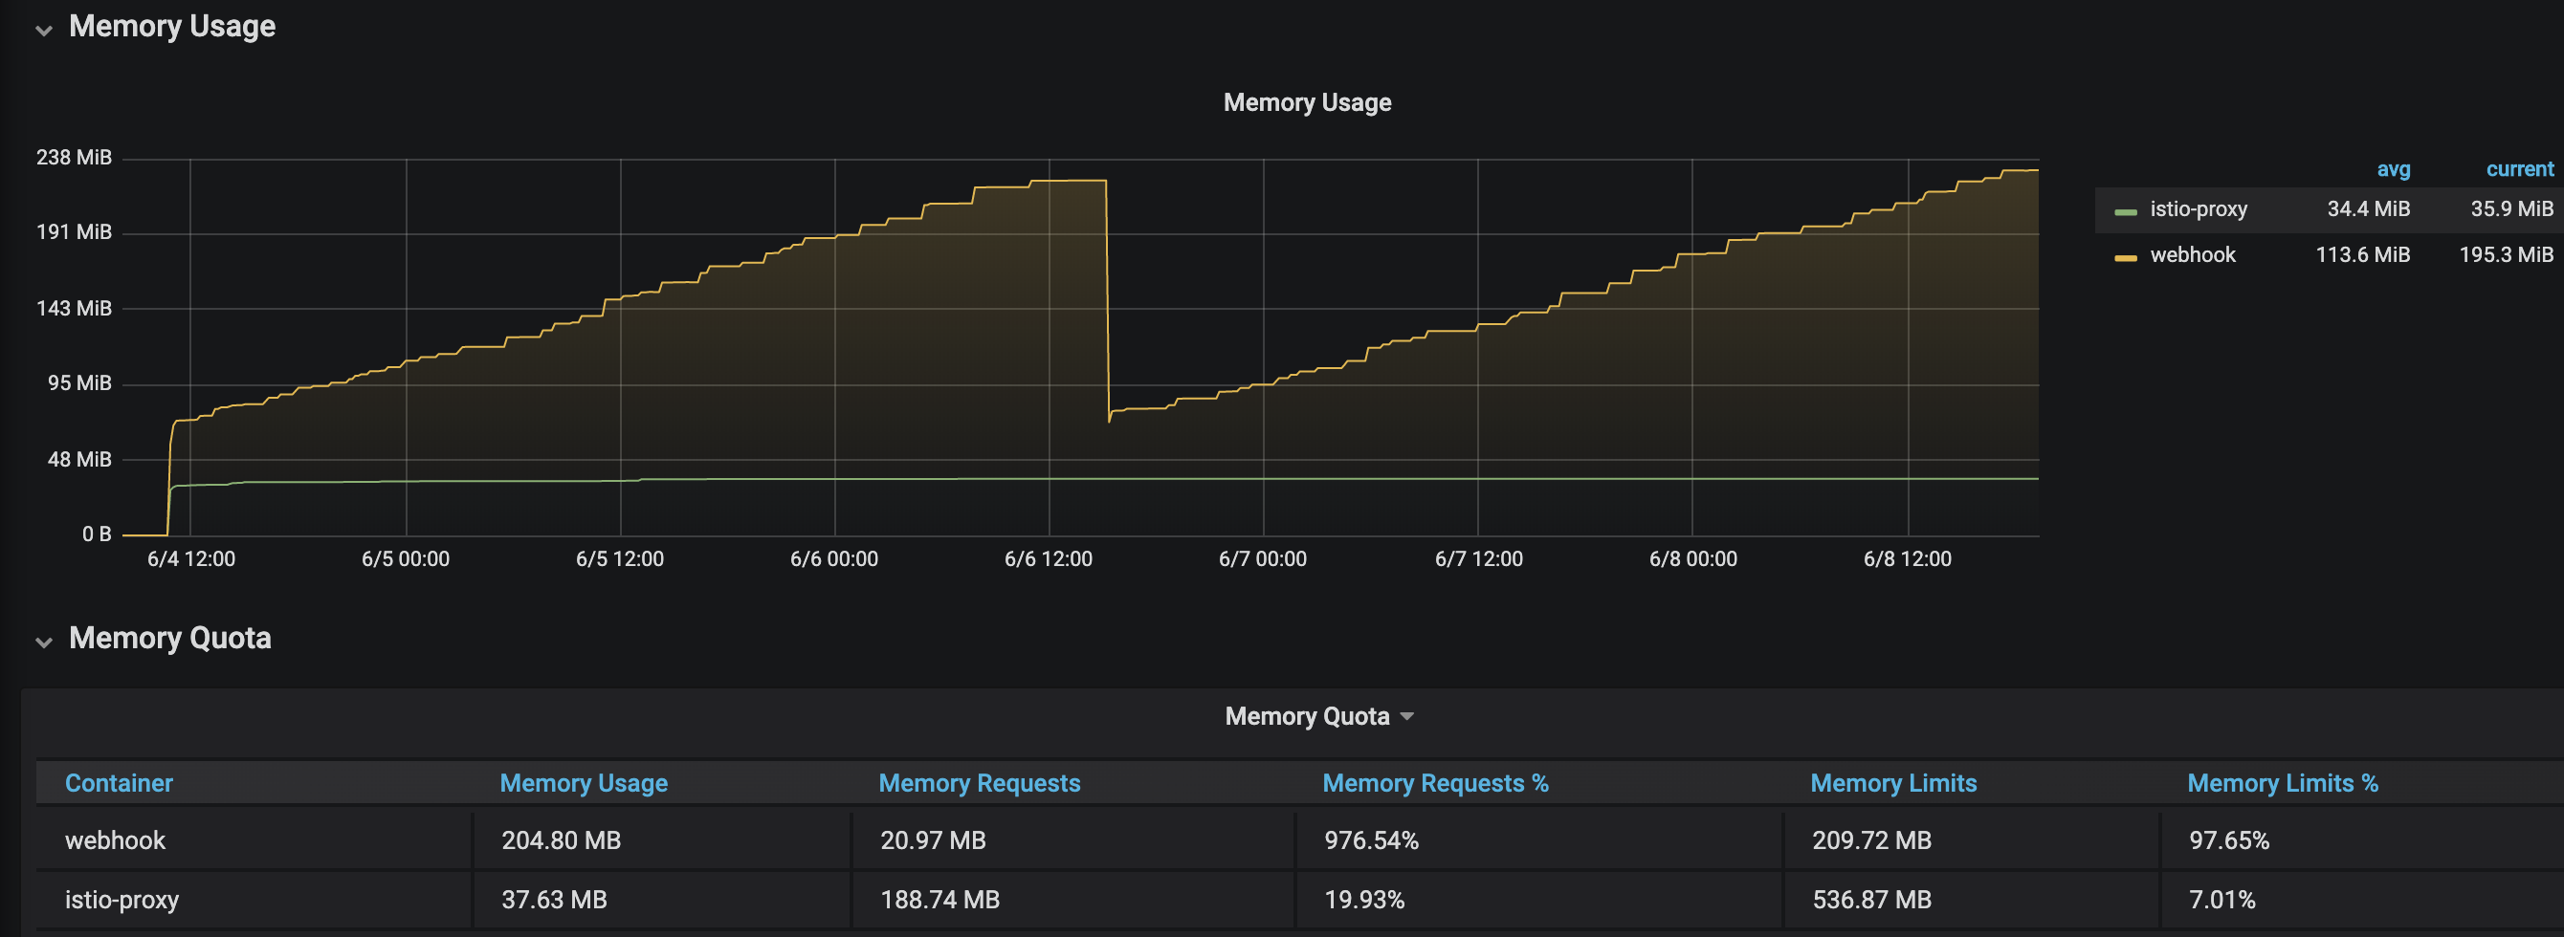This screenshot has width=2564, height=937.
Task: Click the 976.54% Memory Requests value
Action: pyautogui.click(x=1370, y=839)
